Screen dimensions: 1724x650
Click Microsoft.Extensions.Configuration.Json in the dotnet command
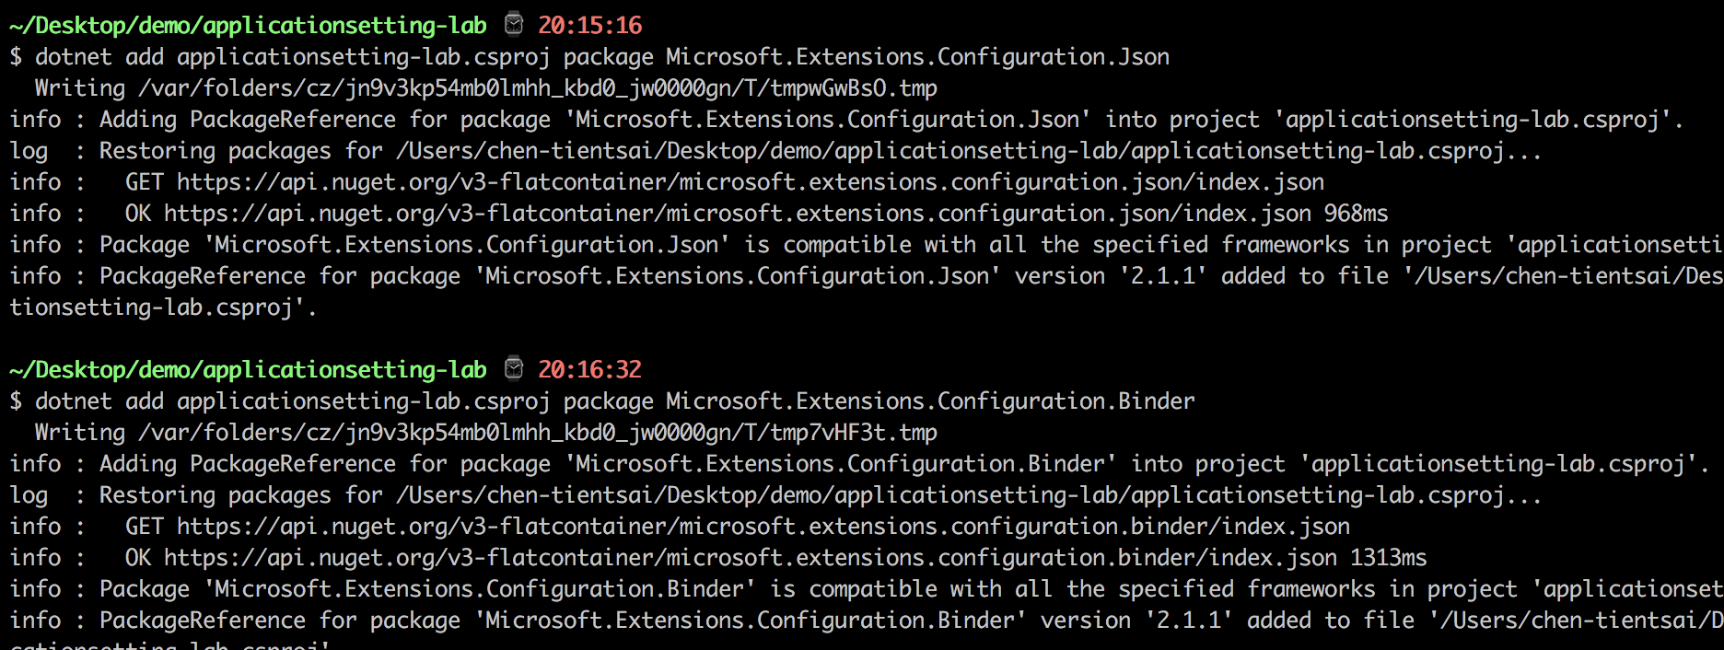point(917,57)
